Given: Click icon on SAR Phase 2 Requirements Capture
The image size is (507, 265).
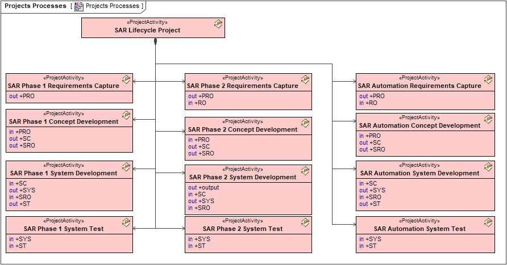Looking at the screenshot, I should [305, 79].
